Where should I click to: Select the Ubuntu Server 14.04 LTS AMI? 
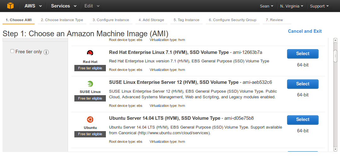303,120
